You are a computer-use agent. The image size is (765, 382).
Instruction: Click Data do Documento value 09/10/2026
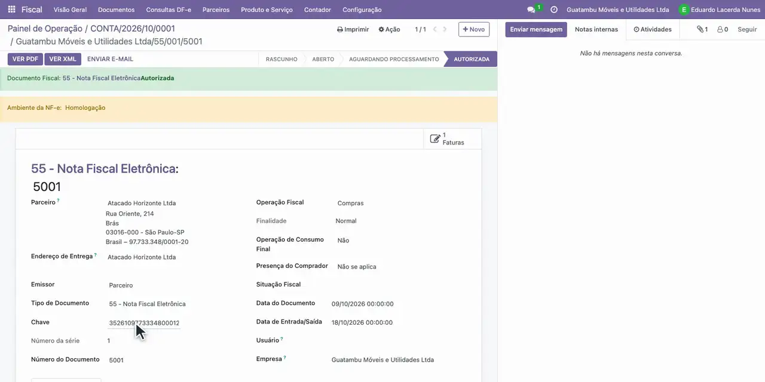click(x=362, y=304)
